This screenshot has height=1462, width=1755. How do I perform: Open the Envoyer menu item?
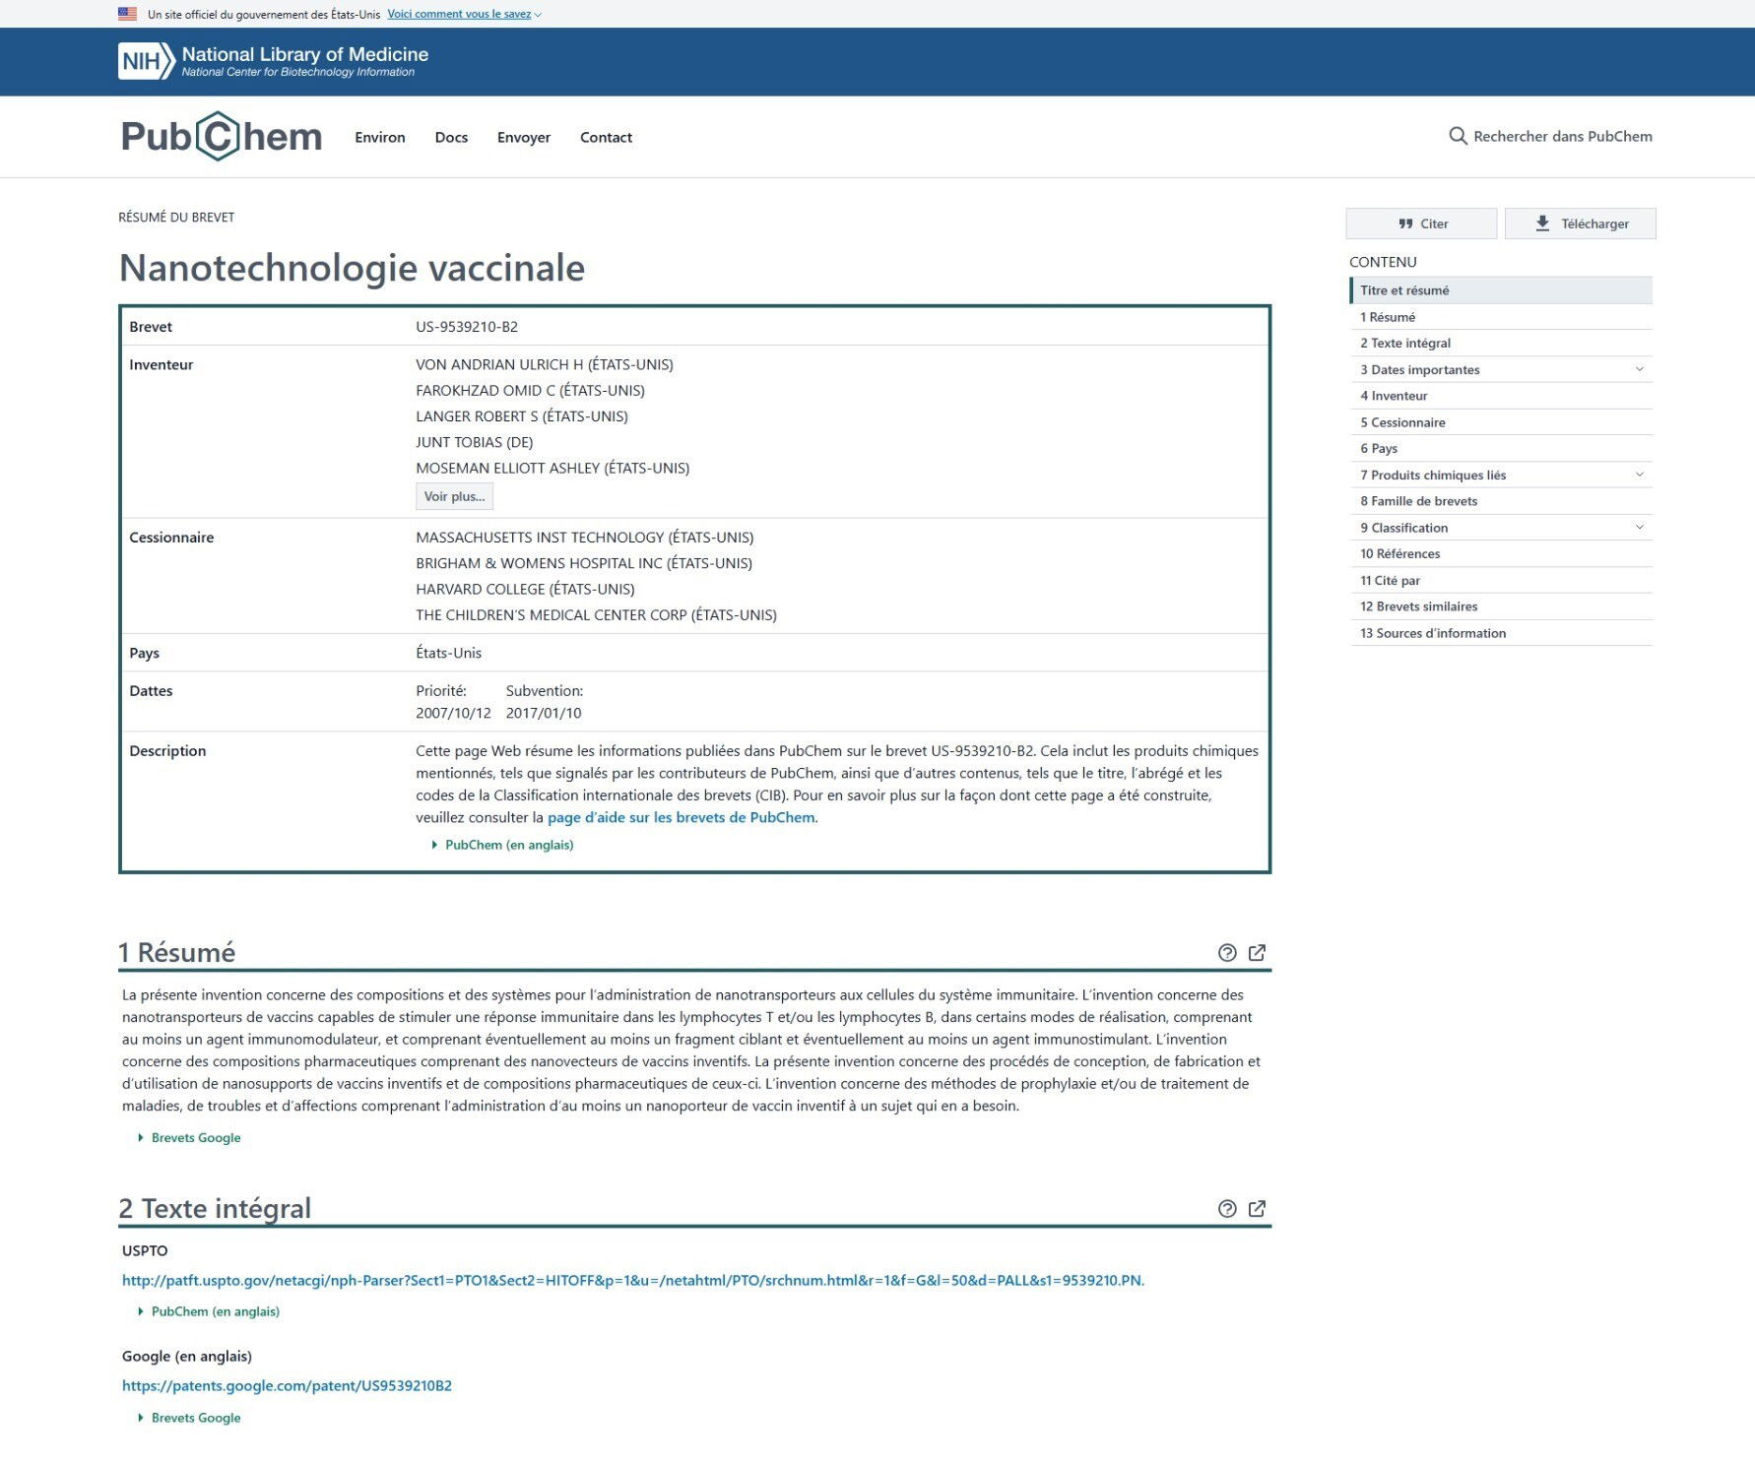(524, 137)
